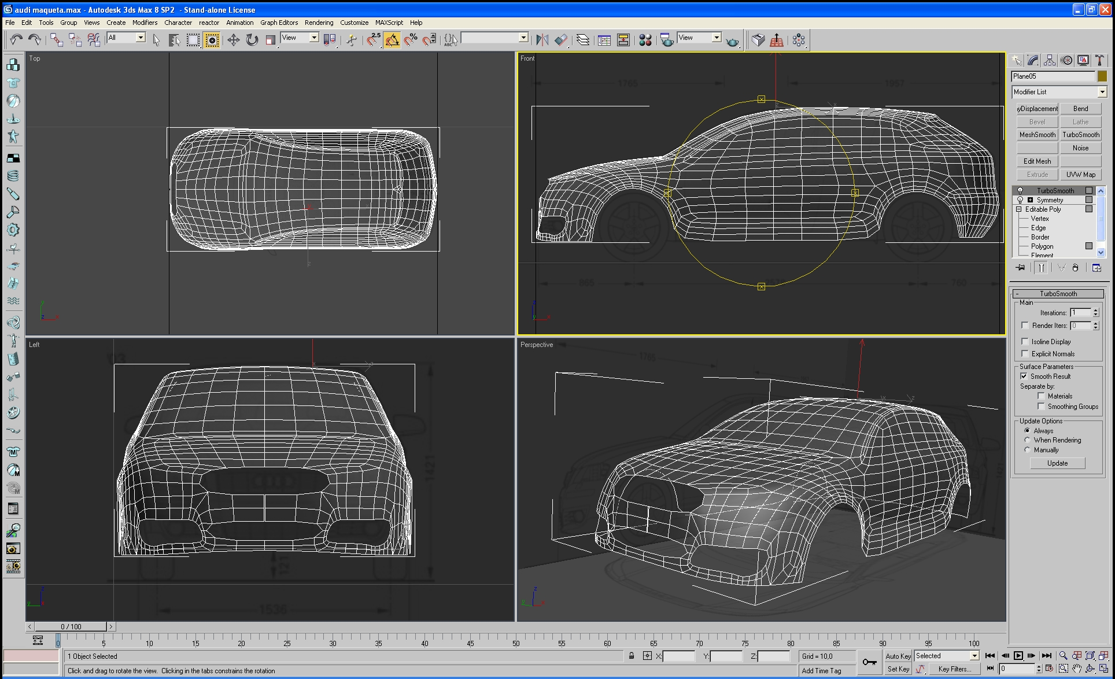Select the When Rendering radio option
Image resolution: width=1115 pixels, height=679 pixels.
(x=1027, y=440)
